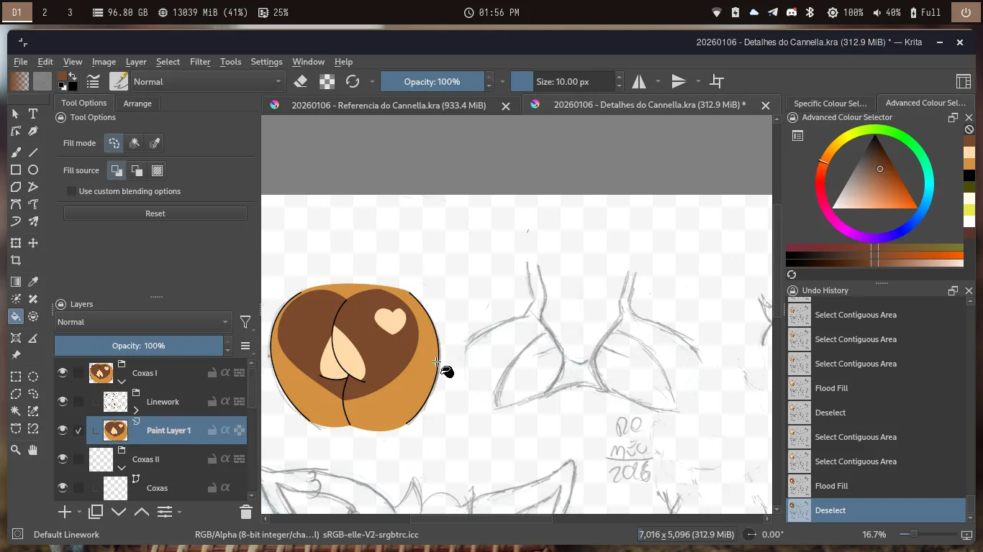Switch to the Arrange tab
Image resolution: width=983 pixels, height=552 pixels.
137,103
